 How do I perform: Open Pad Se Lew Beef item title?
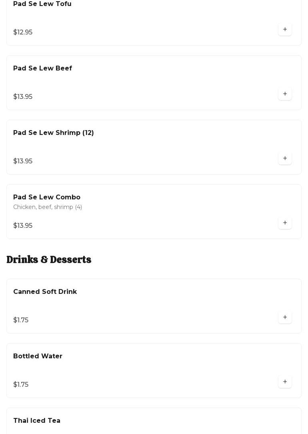(x=42, y=68)
